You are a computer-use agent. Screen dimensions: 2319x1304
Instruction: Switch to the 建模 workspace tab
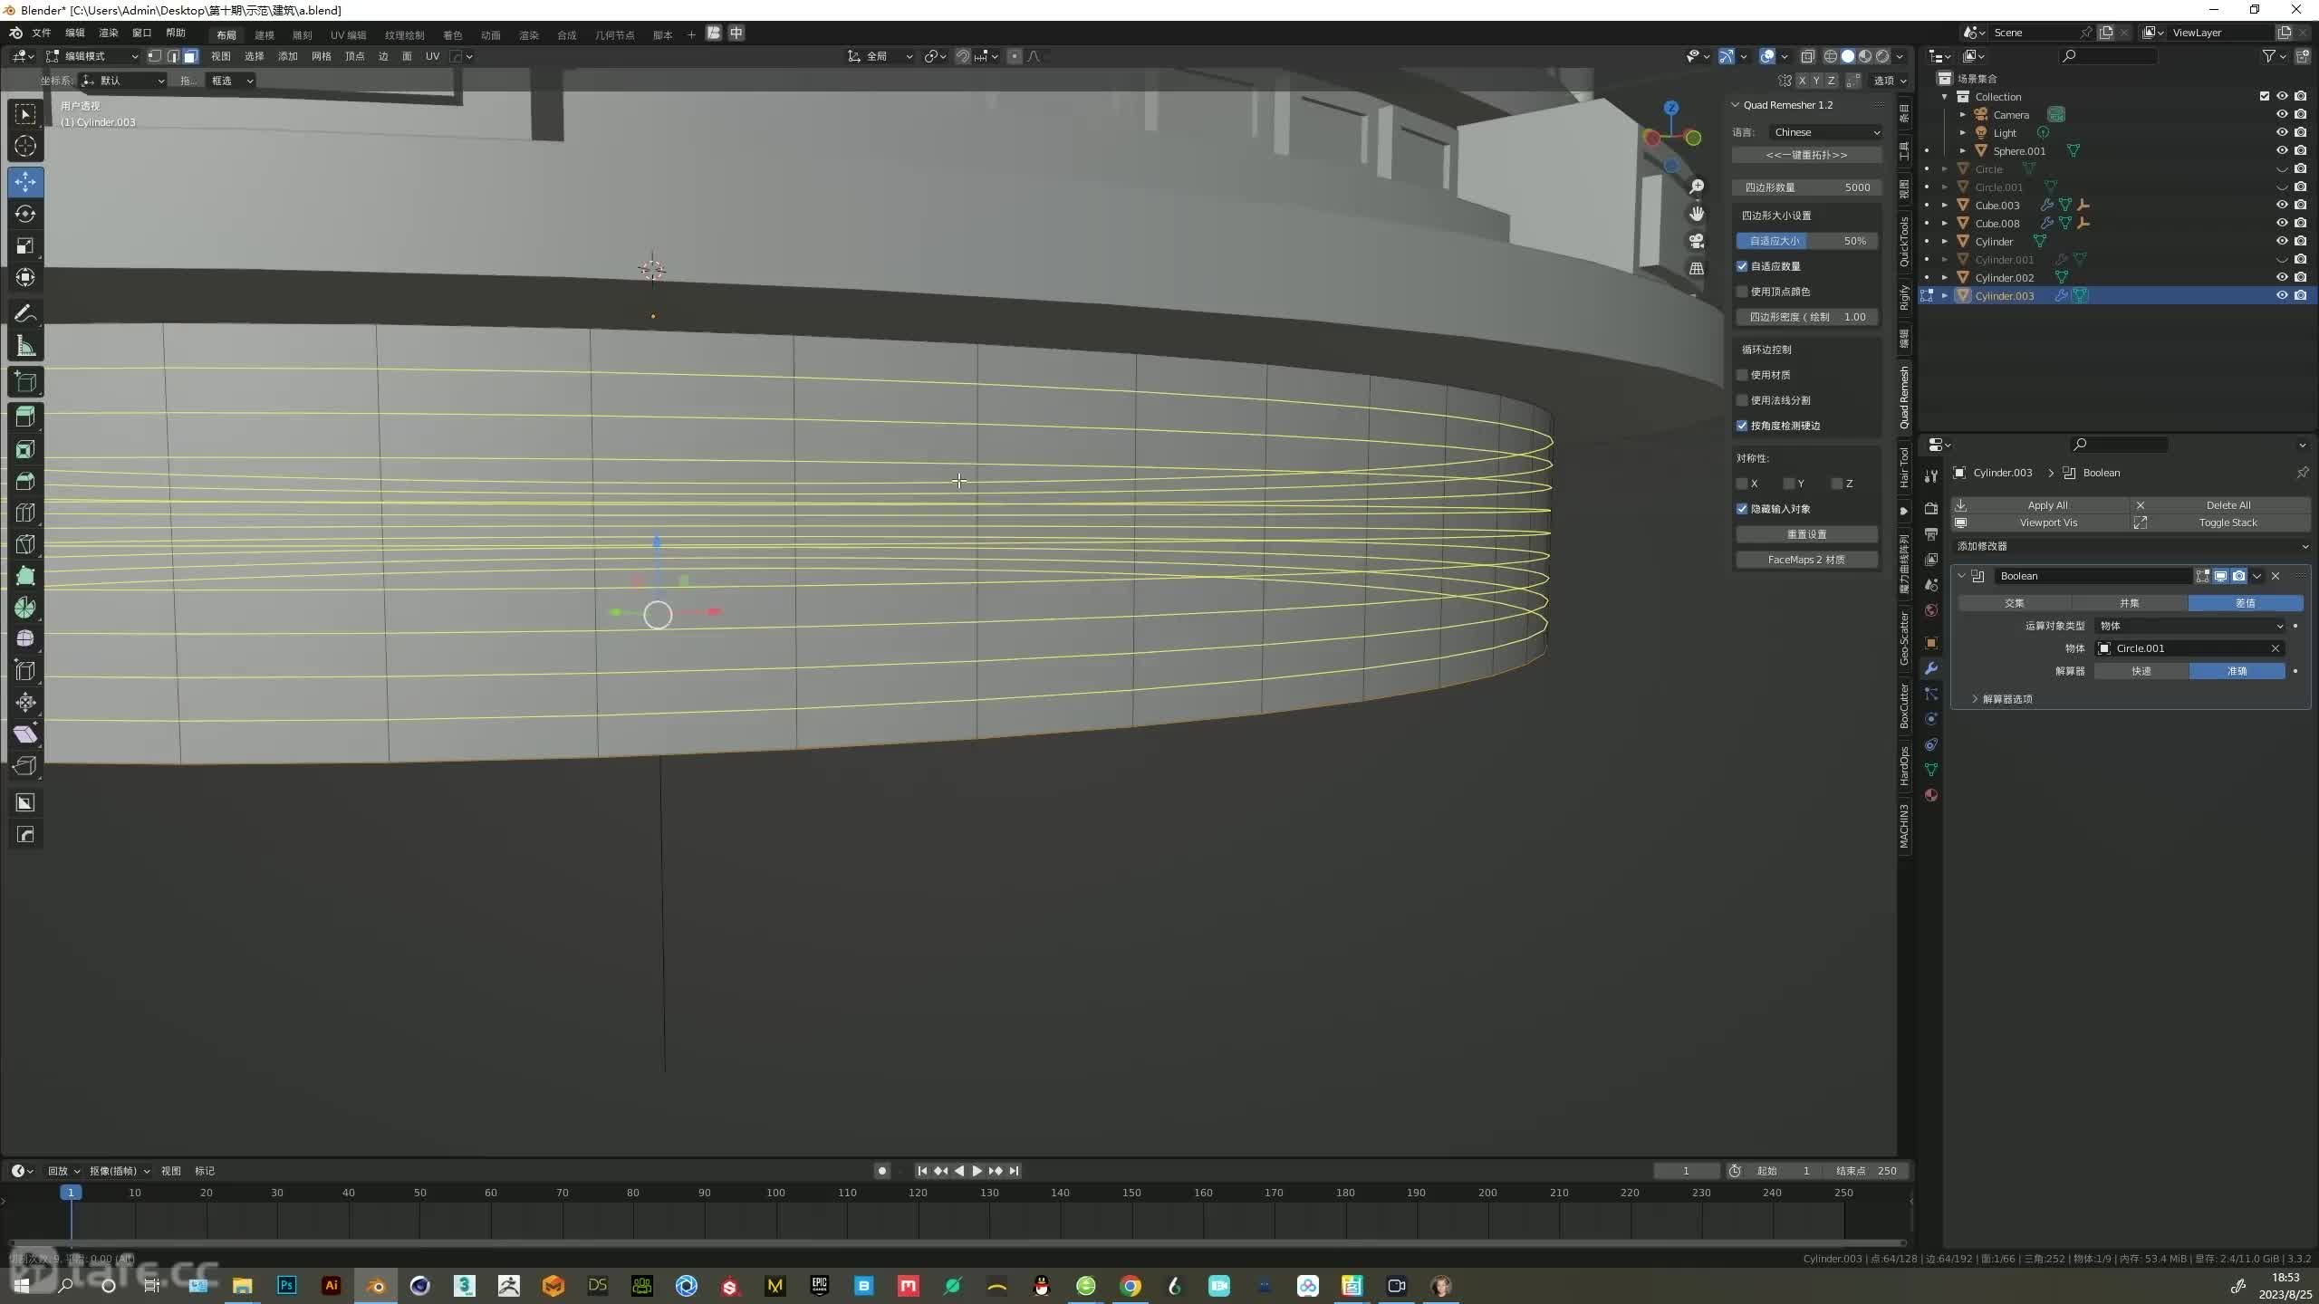(x=265, y=34)
